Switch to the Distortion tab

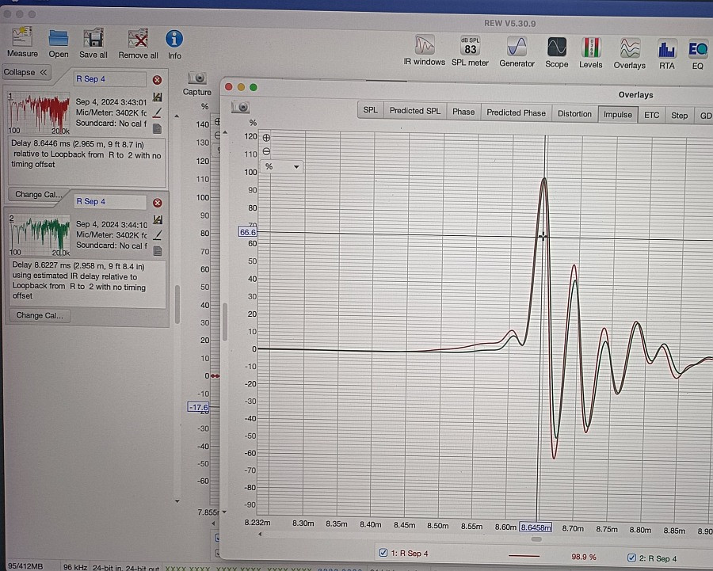click(x=574, y=114)
